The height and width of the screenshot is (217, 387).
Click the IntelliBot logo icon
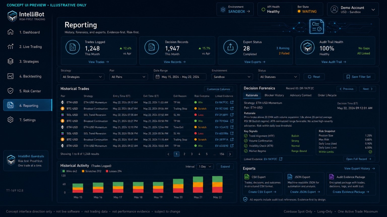[x=12, y=16]
